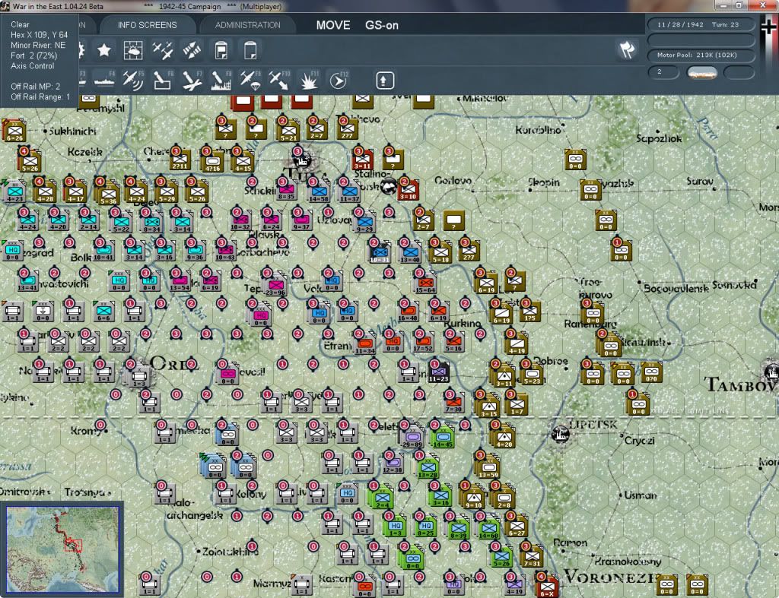The width and height of the screenshot is (779, 598).
Task: Click the VORONEZH city label
Action: (x=611, y=577)
